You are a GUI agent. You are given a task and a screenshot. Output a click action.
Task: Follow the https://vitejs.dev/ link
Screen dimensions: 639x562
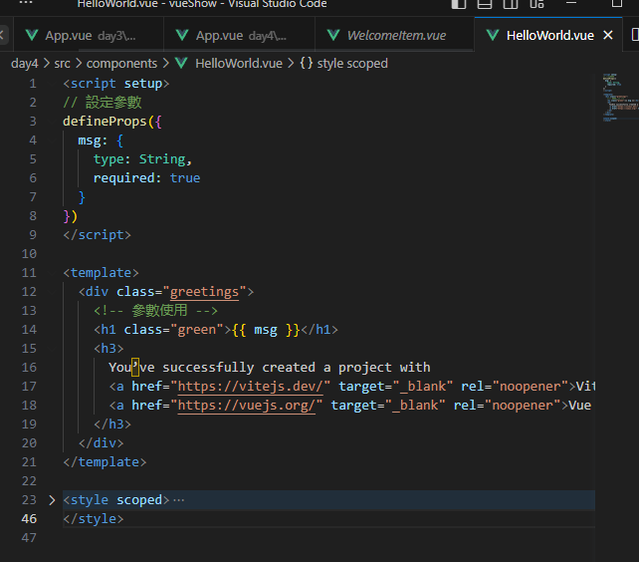pyautogui.click(x=250, y=387)
